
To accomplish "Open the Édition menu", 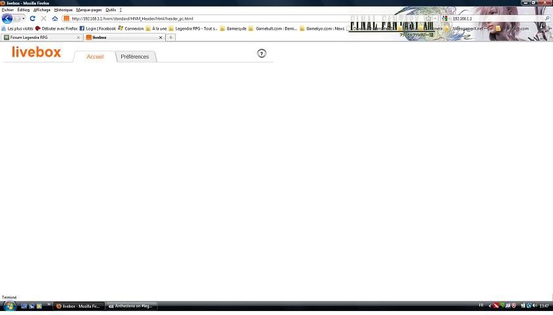I will 24,10.
